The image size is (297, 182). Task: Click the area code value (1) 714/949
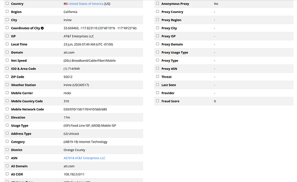[x=71, y=69]
